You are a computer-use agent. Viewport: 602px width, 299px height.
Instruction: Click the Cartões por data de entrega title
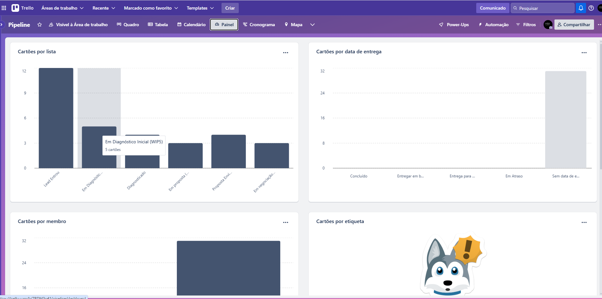click(349, 52)
